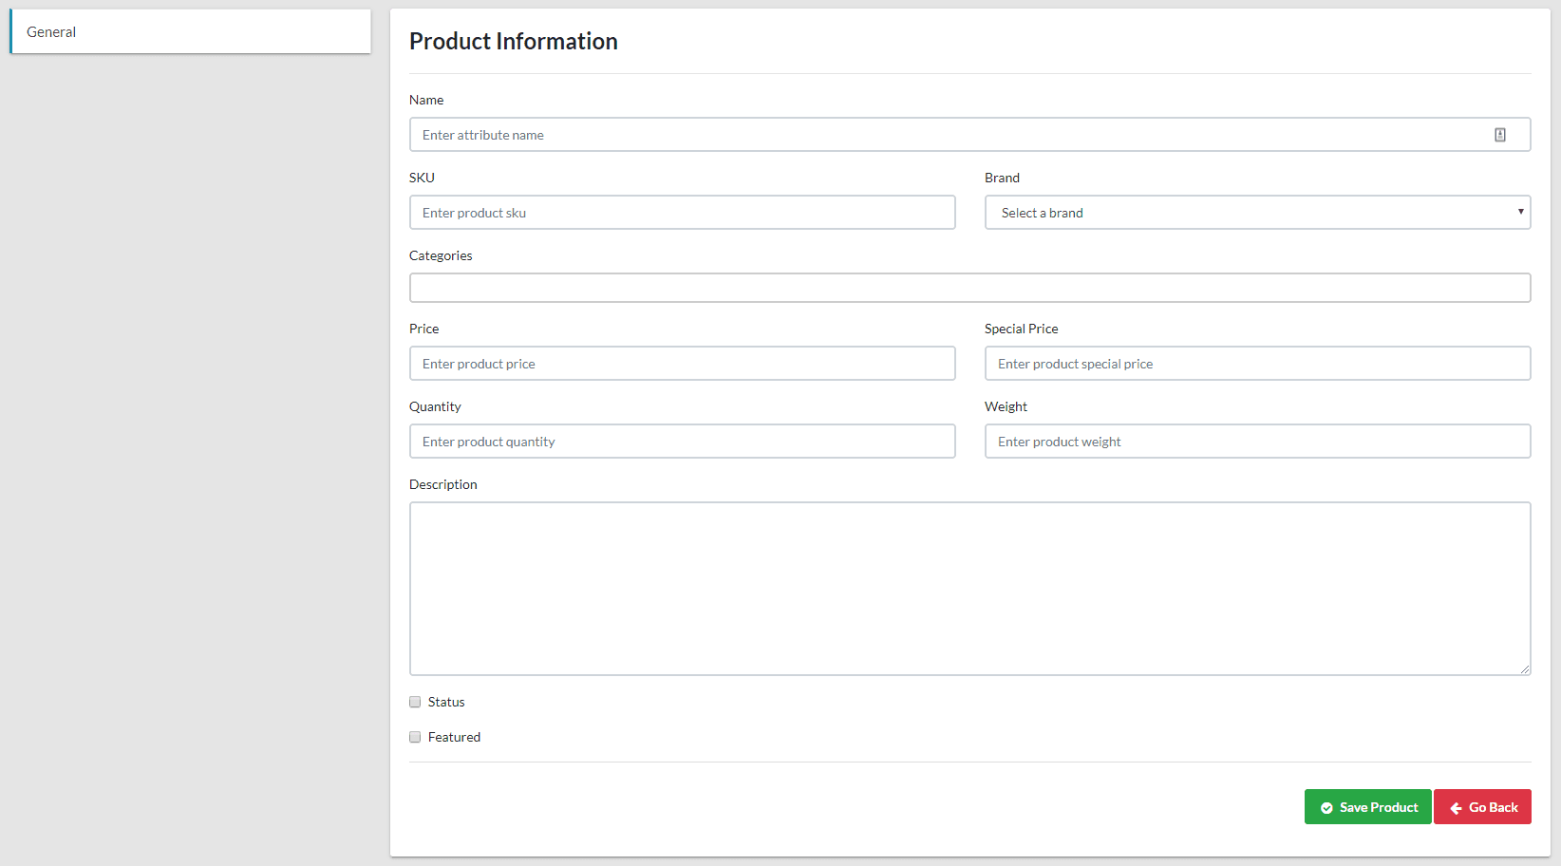Focus the product price field
1561x866 pixels.
pos(682,364)
